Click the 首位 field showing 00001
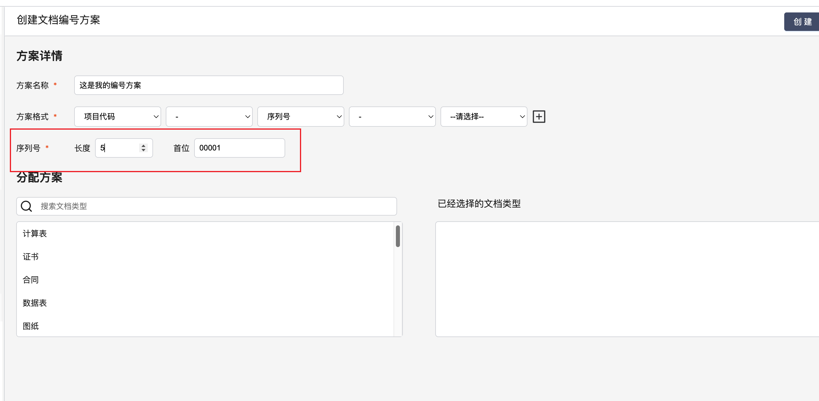819x401 pixels. [x=239, y=148]
